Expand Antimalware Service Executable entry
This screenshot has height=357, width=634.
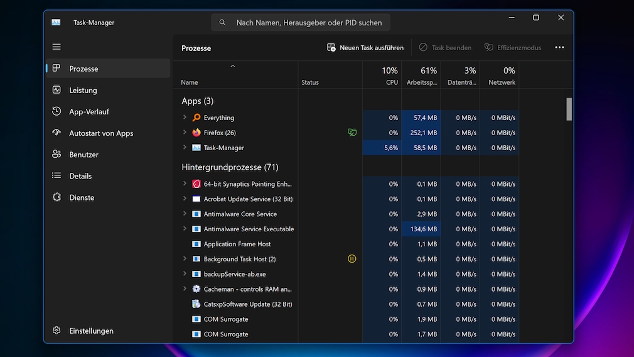point(185,229)
